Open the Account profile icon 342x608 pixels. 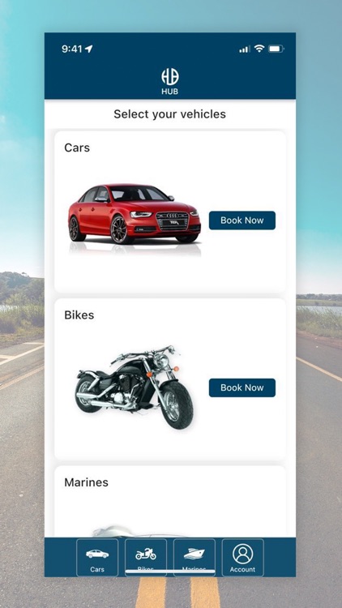243,554
